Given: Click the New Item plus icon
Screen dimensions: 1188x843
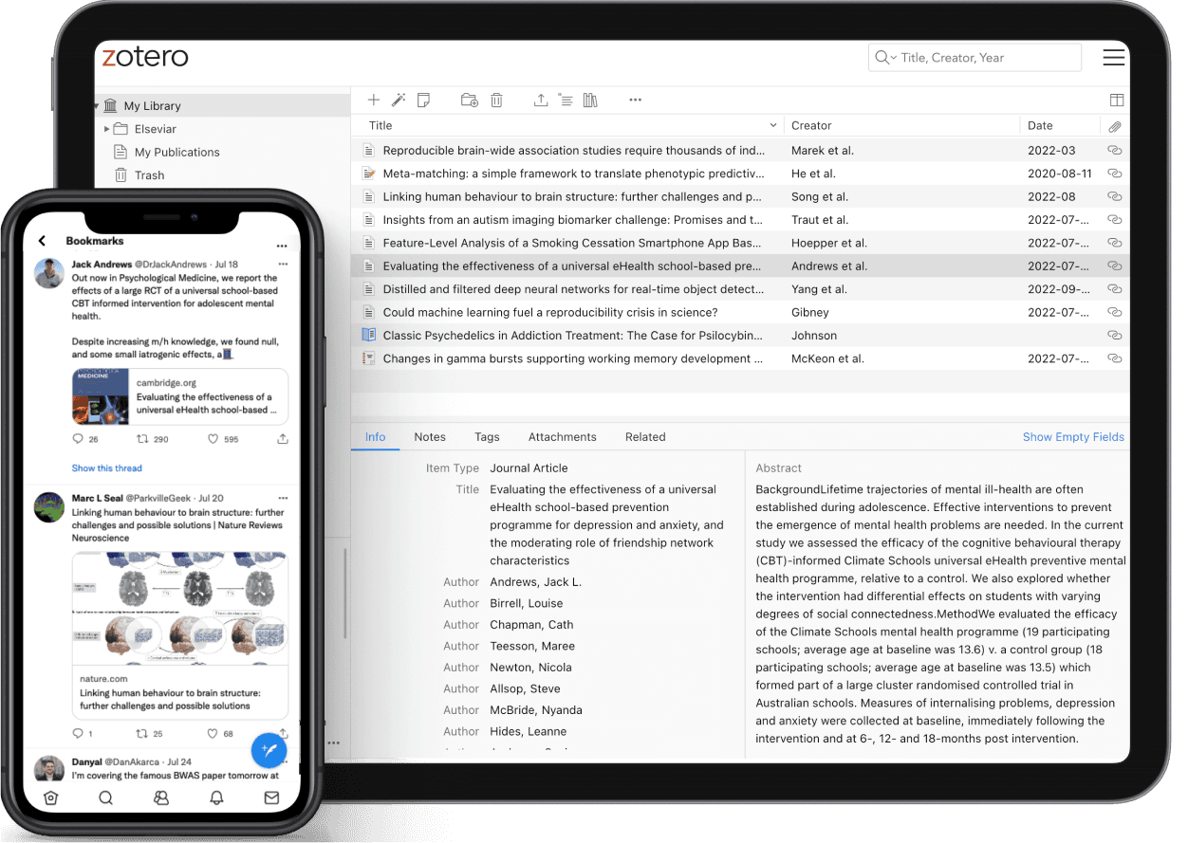Looking at the screenshot, I should [374, 100].
